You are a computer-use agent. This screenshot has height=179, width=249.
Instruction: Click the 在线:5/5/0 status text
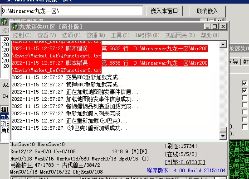(181, 154)
